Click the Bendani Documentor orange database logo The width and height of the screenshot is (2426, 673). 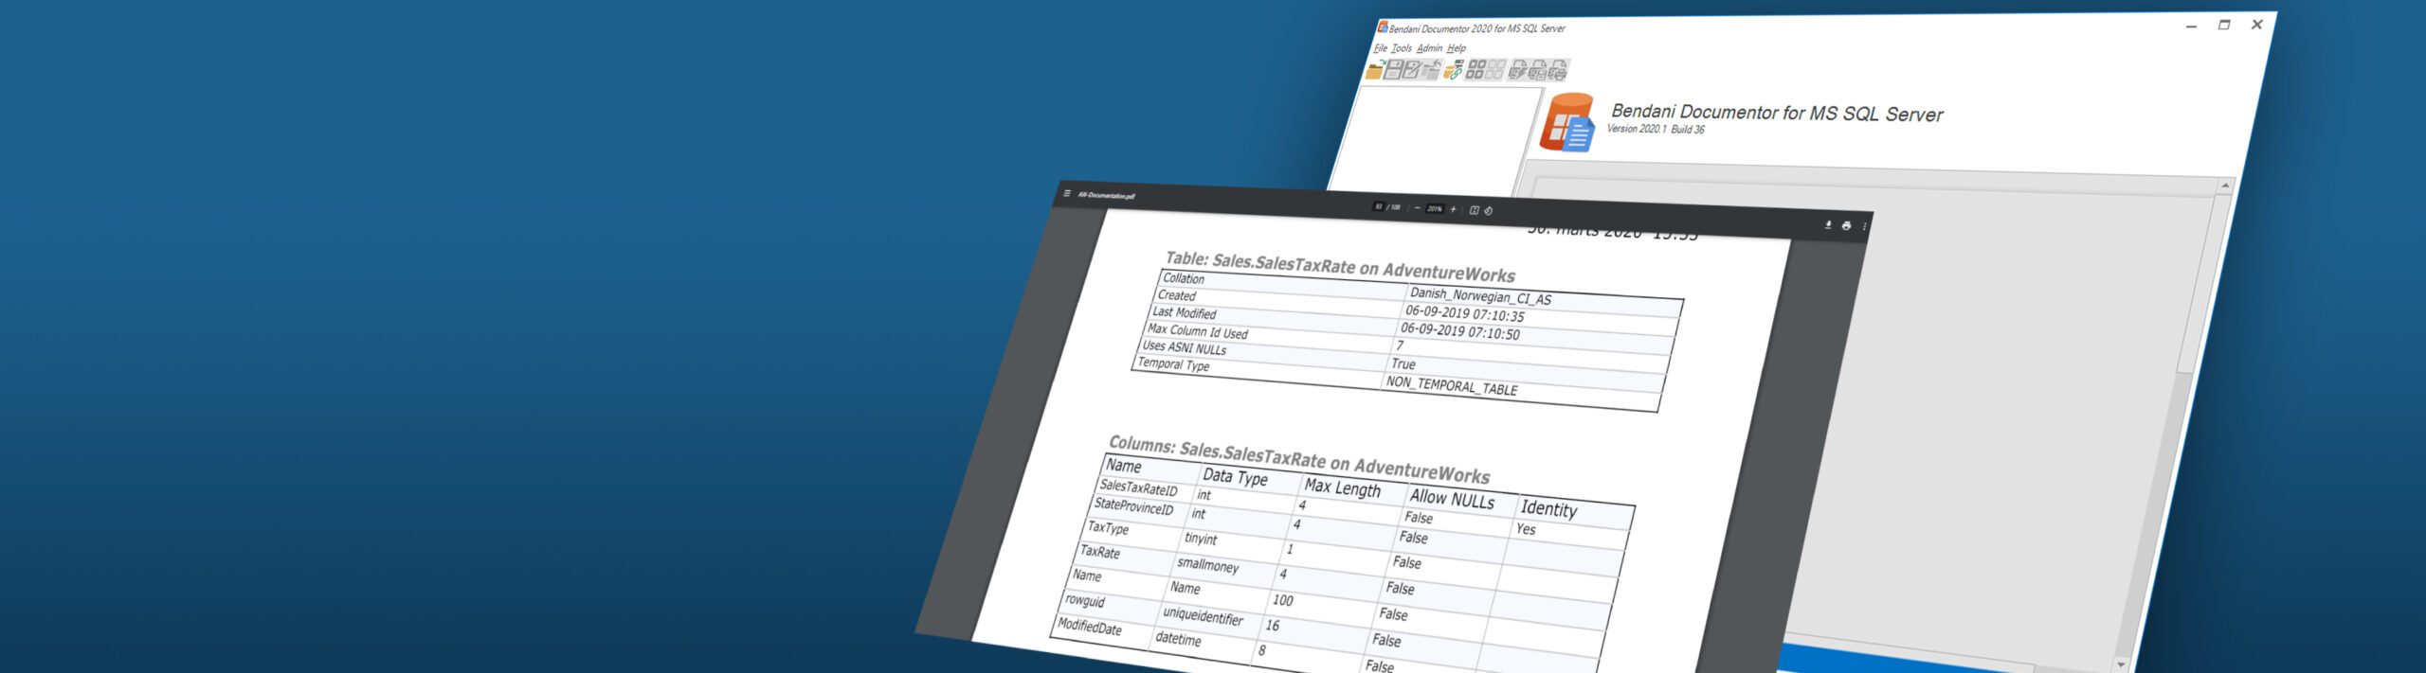coord(1567,122)
